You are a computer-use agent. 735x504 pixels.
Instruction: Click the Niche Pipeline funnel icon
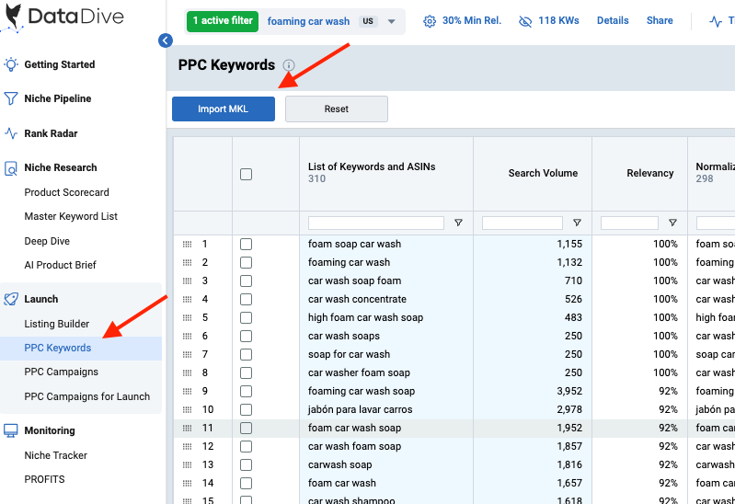(11, 98)
